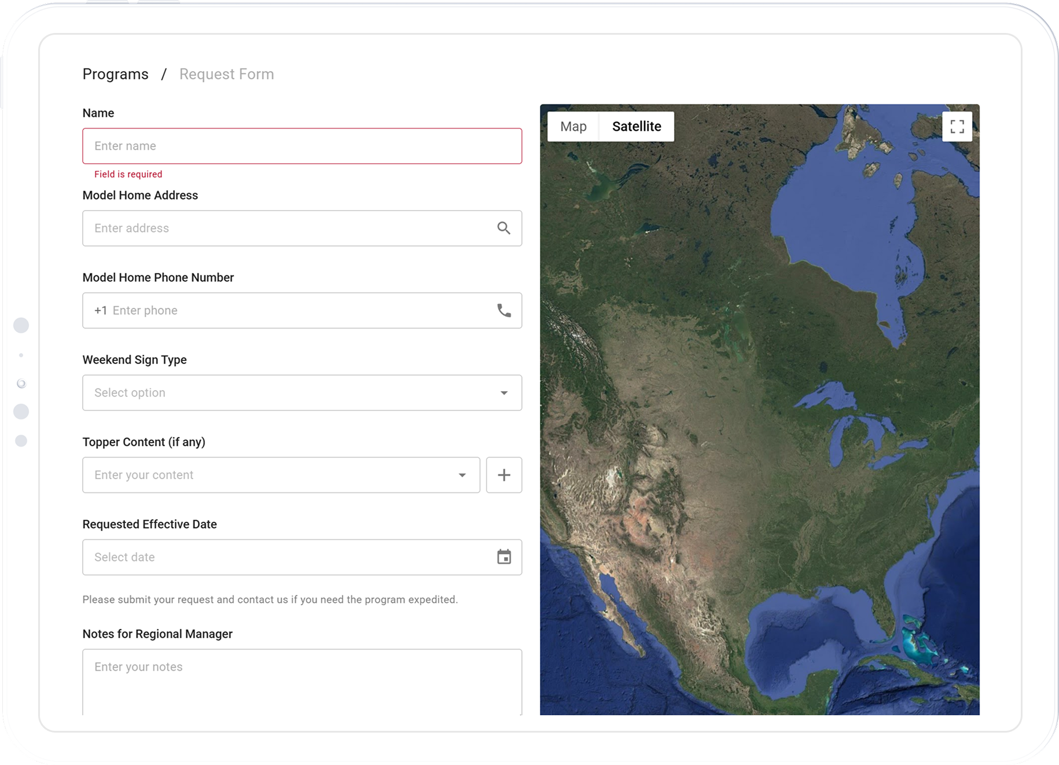
Task: Focus the Enter name input field
Action: (x=301, y=146)
